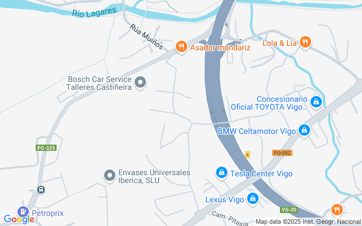Select the PO-552 road badge
This screenshot has height=226, width=362.
coord(282,153)
